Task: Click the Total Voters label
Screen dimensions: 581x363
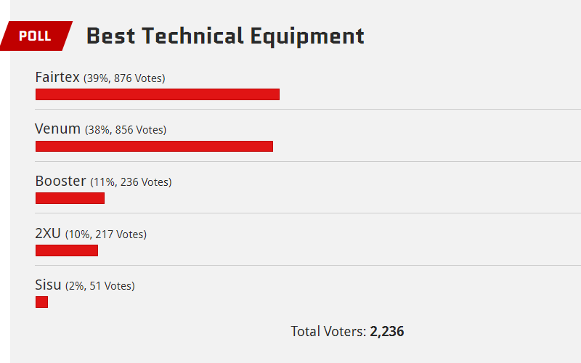Action: [329, 332]
